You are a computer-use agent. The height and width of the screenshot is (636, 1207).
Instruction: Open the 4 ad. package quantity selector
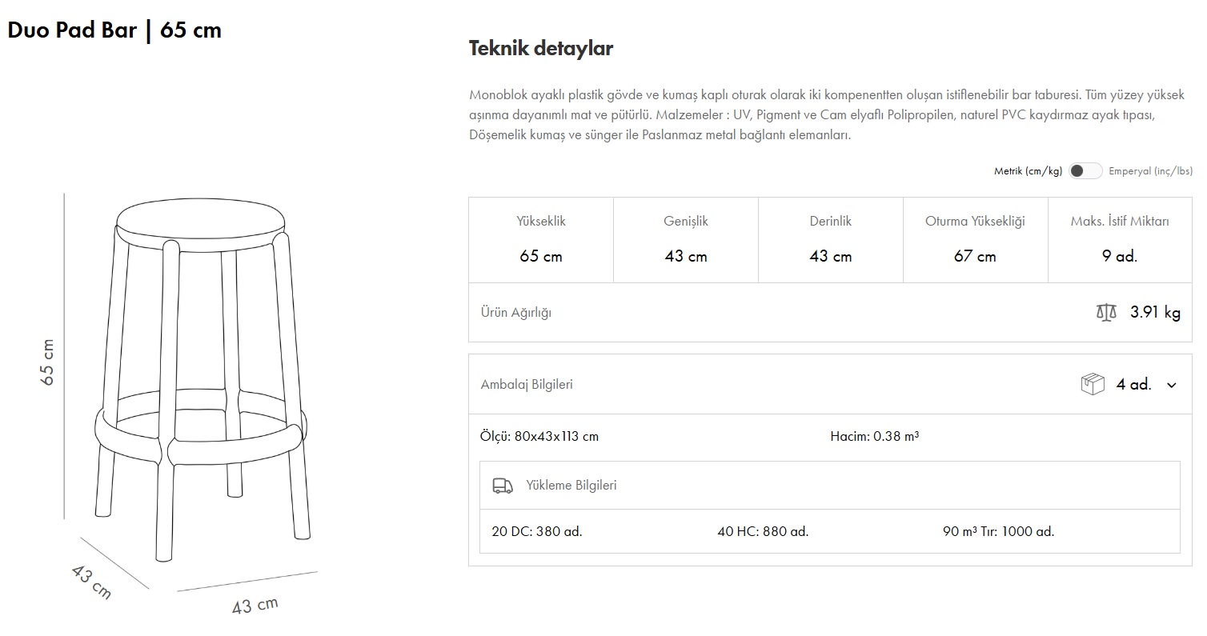coord(1133,385)
